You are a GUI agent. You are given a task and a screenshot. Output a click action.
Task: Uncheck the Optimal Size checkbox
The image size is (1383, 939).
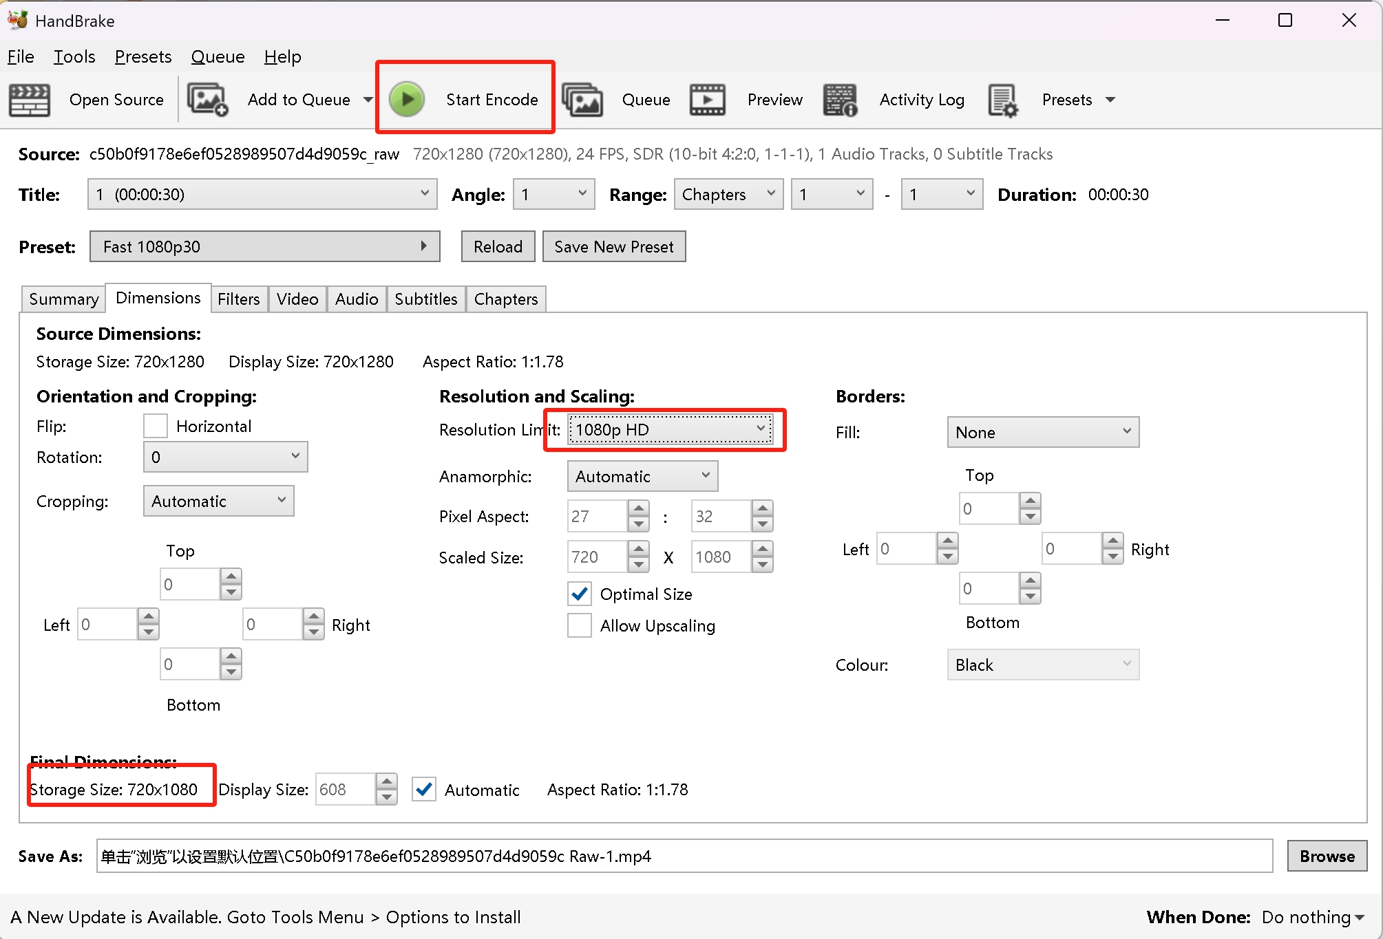tap(580, 594)
